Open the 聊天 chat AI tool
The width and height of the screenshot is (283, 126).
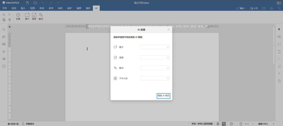click(x=27, y=16)
